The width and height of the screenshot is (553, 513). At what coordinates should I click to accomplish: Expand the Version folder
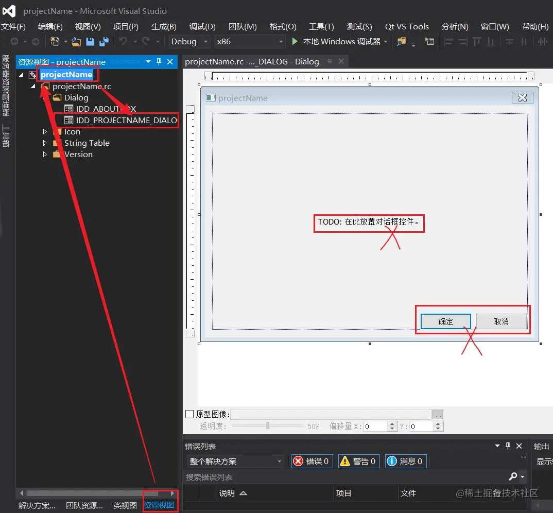pos(45,154)
